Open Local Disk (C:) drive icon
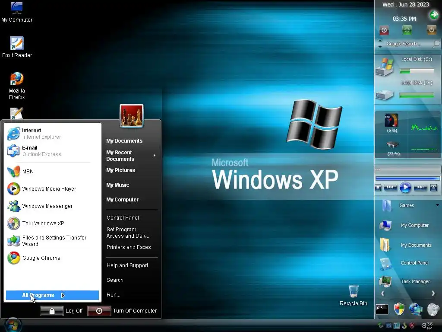442x332 pixels. pos(384,67)
